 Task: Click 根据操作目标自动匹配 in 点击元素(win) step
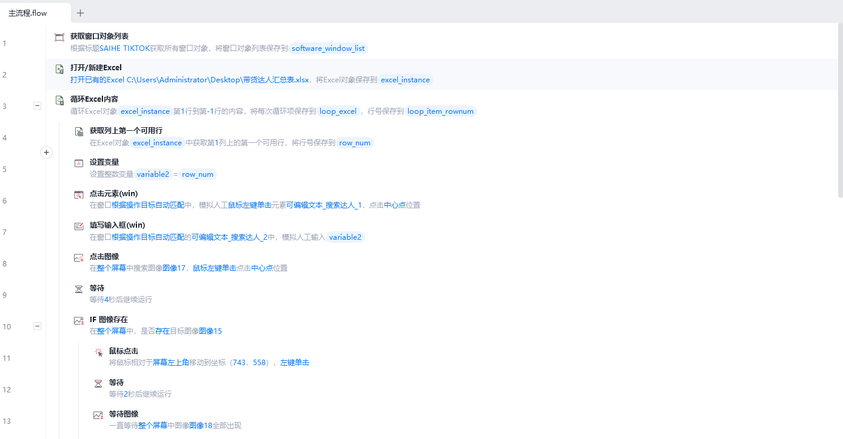click(x=148, y=205)
